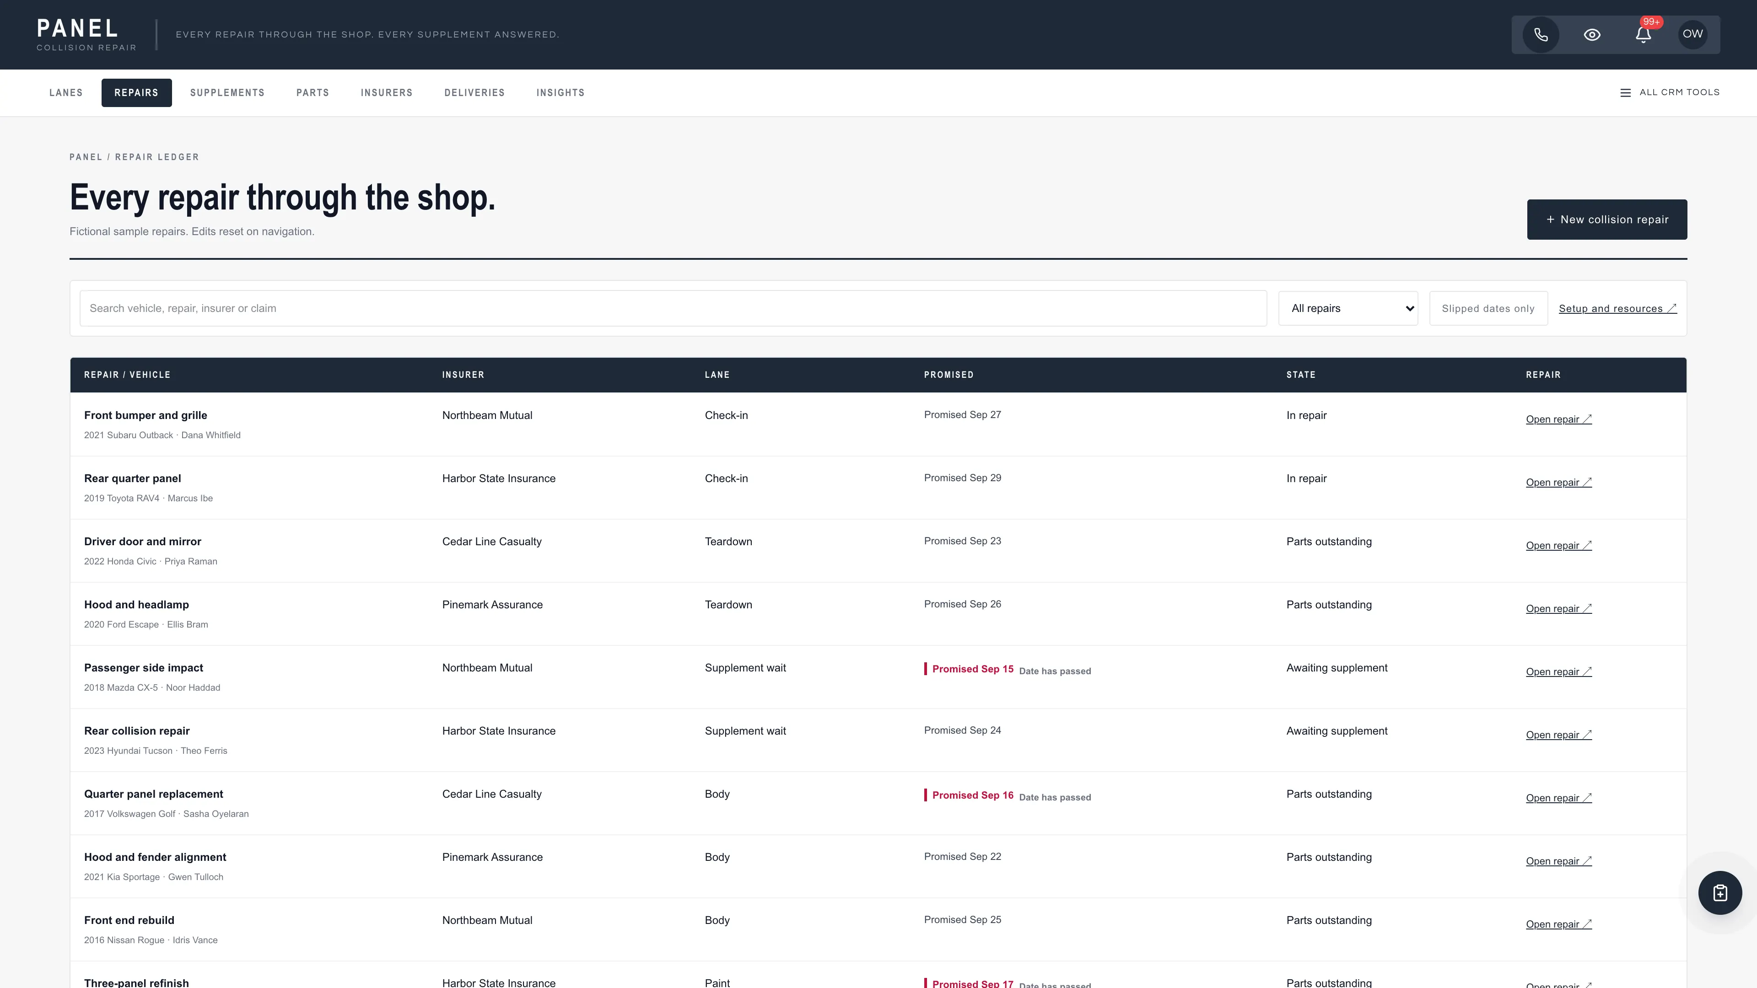Image resolution: width=1757 pixels, height=988 pixels.
Task: Click the PANEL Collision Repair logo
Action: click(86, 35)
